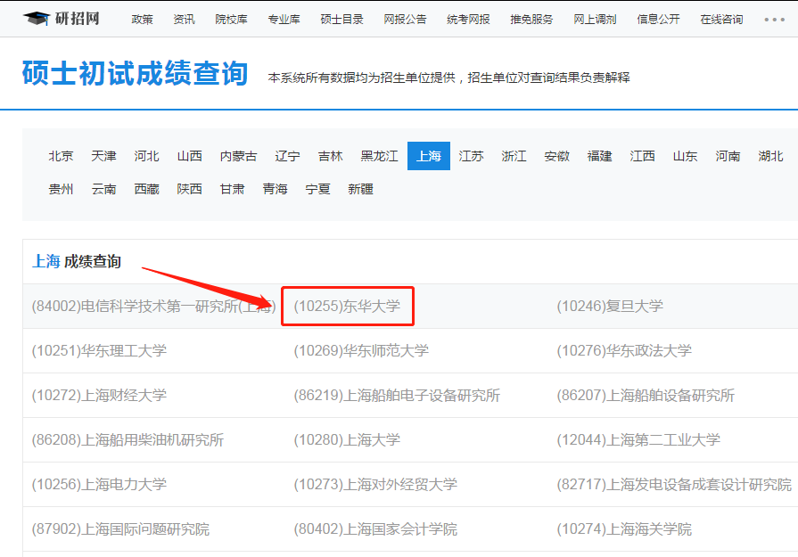Click the 硕士初试成绩查询 page title
The width and height of the screenshot is (798, 557).
pyautogui.click(x=135, y=73)
